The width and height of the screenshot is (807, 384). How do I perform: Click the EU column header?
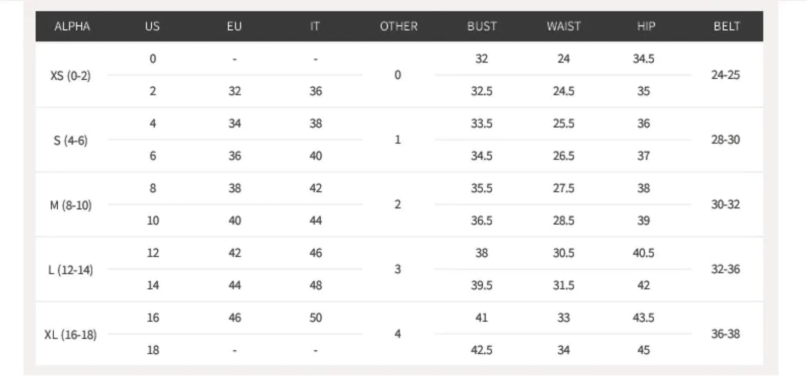[x=234, y=27]
